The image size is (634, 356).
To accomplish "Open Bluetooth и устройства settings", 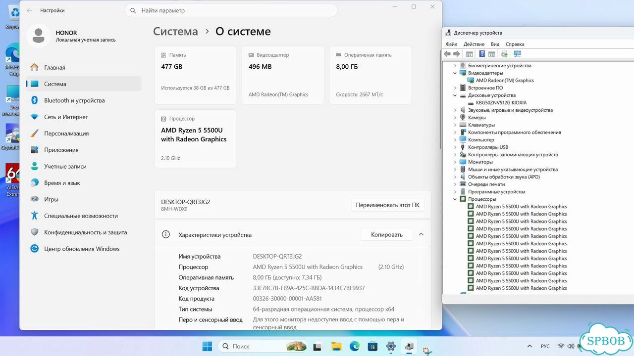I will pyautogui.click(x=83, y=100).
